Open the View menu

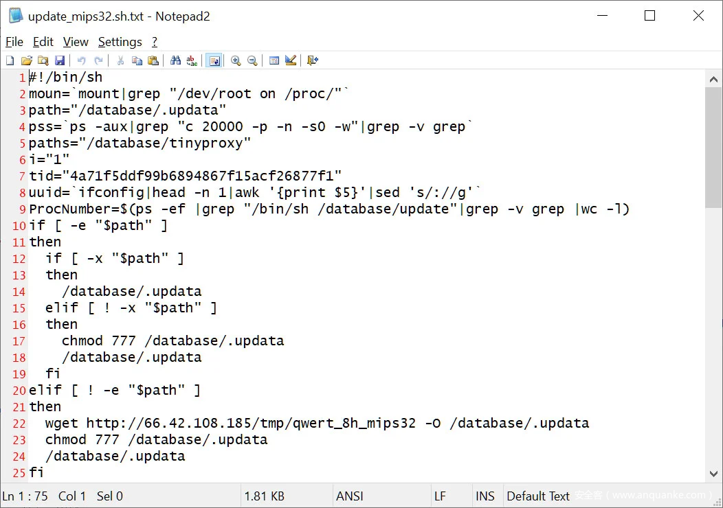(76, 42)
